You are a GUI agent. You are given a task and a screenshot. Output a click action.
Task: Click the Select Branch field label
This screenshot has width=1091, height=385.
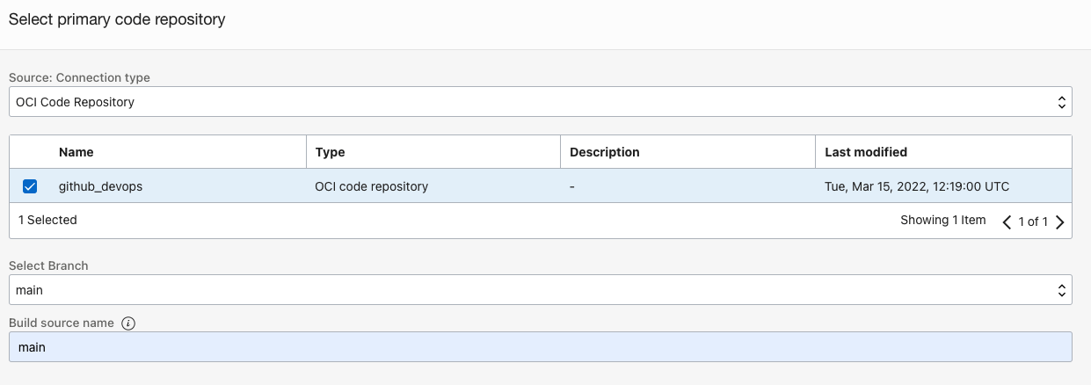tap(48, 265)
